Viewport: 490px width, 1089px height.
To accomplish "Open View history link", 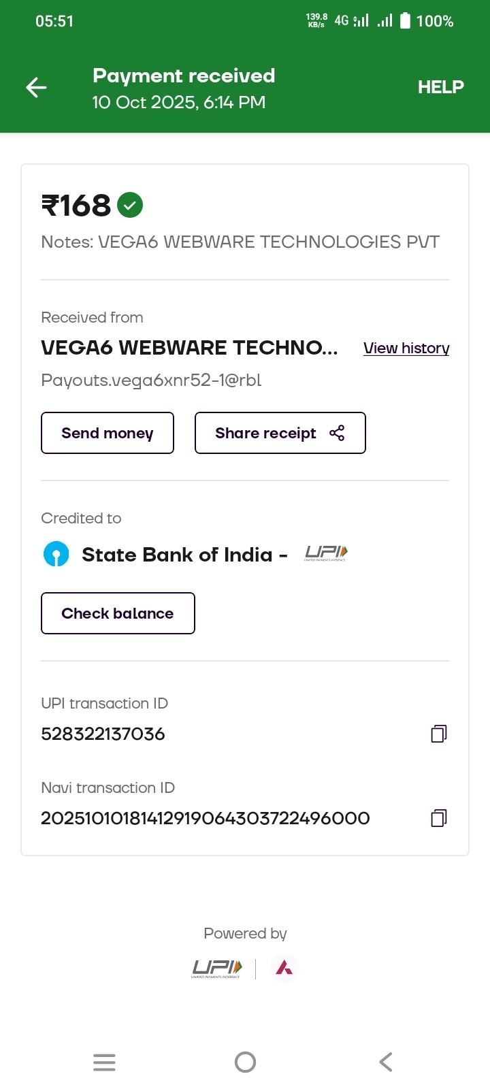I will coord(406,348).
